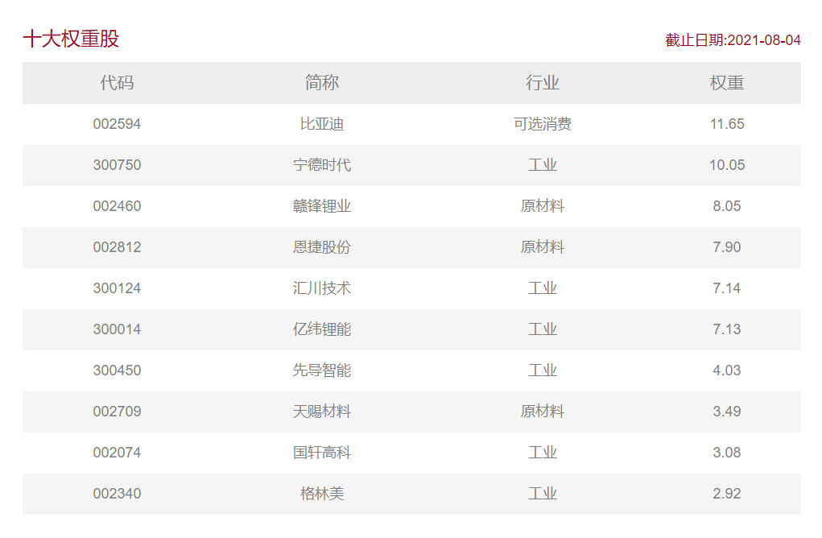
Task: Click weight value 11.65
Action: pos(727,124)
